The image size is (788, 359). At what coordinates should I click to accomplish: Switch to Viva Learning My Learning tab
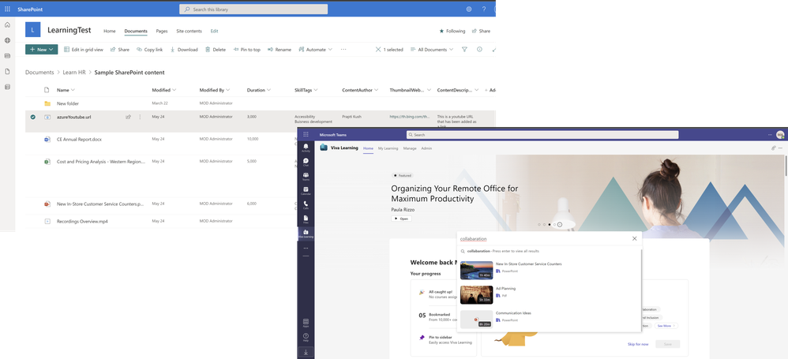pos(388,148)
